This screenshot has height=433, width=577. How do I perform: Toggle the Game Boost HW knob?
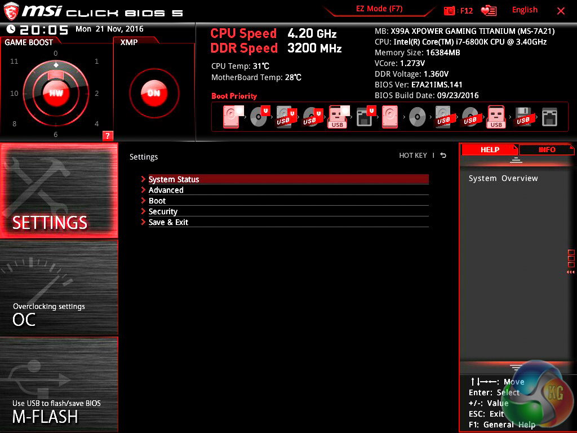click(x=56, y=93)
